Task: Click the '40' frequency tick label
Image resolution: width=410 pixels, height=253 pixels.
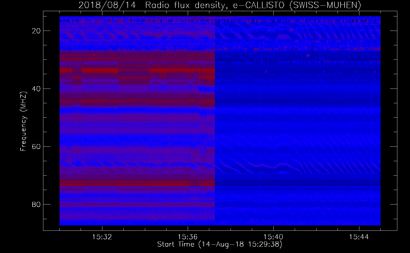Action: point(36,89)
